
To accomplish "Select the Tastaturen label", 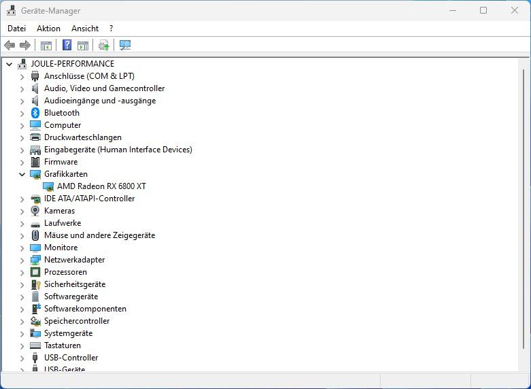I will 63,345.
